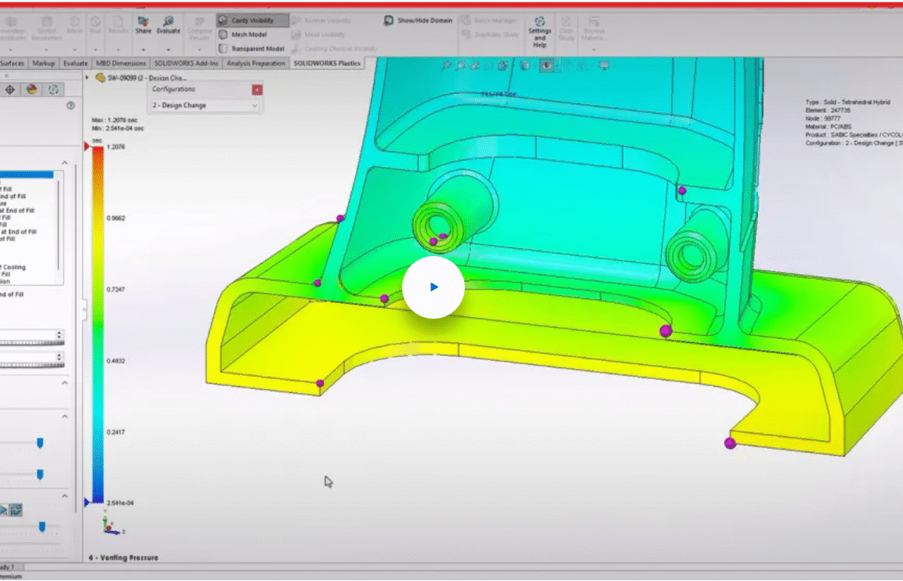Click the Help question mark in the left panel
Screen dimensions: 903x581
click(x=70, y=106)
